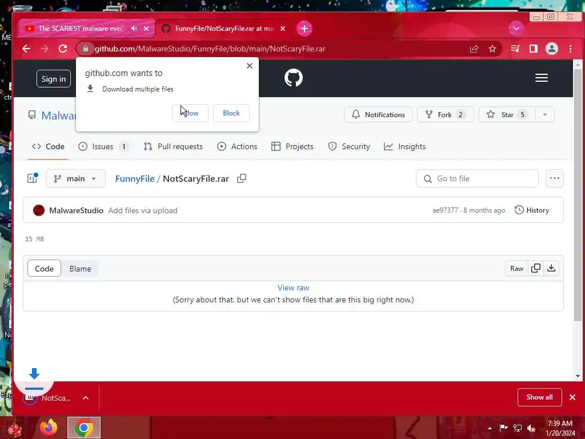Star the FunnyFile repository

point(507,114)
